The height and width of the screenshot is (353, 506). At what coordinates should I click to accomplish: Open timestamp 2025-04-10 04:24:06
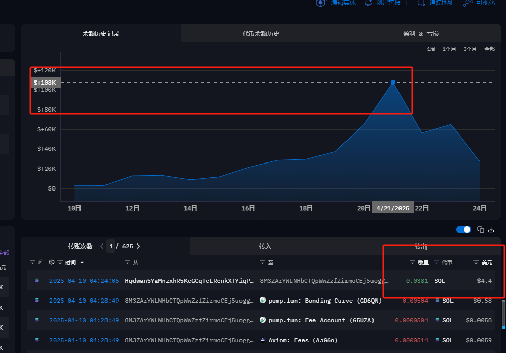84,281
